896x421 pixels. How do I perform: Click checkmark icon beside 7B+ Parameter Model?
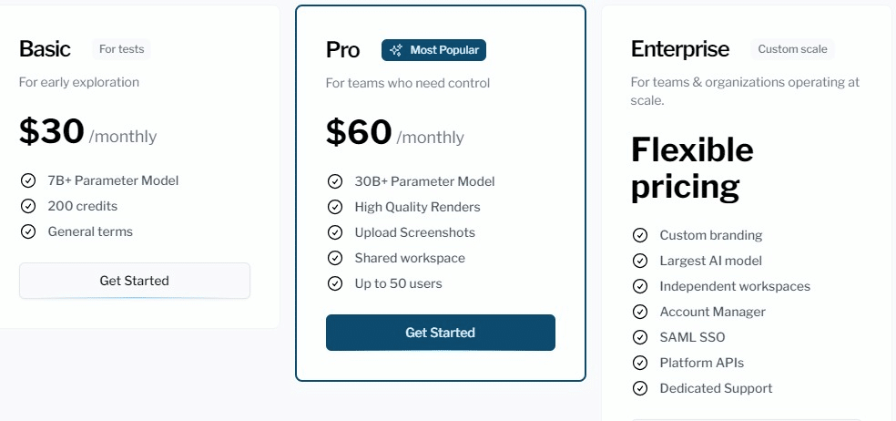27,180
